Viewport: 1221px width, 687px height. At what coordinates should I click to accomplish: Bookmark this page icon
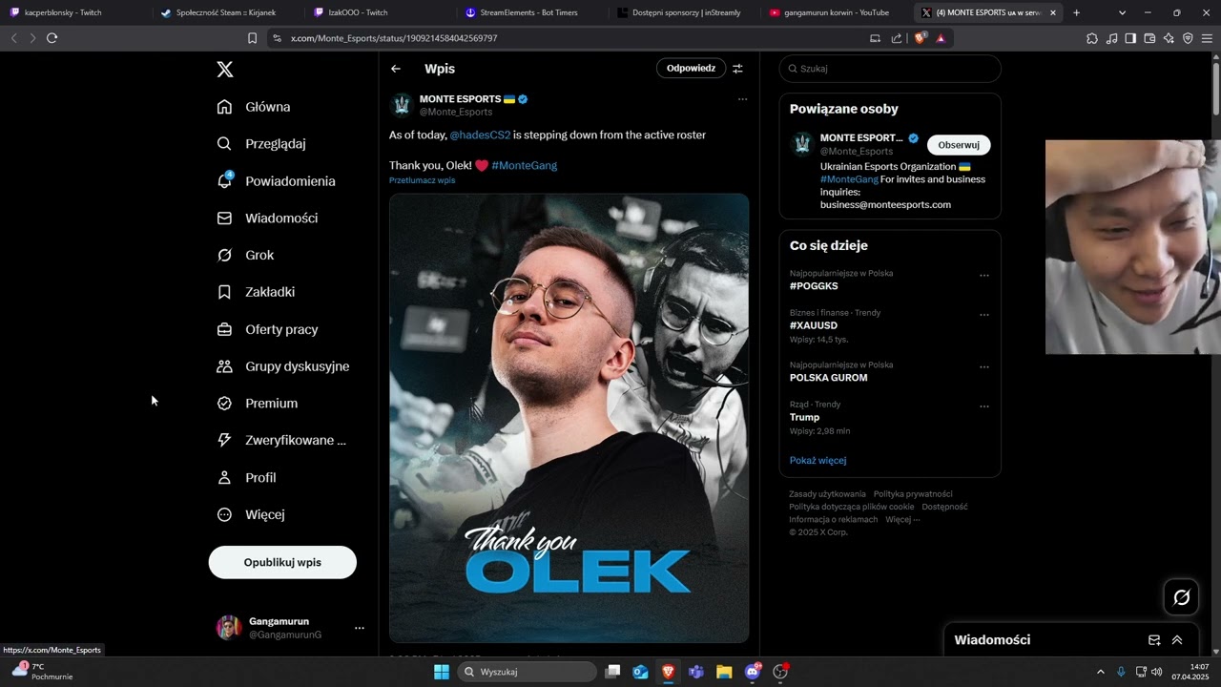coord(252,38)
